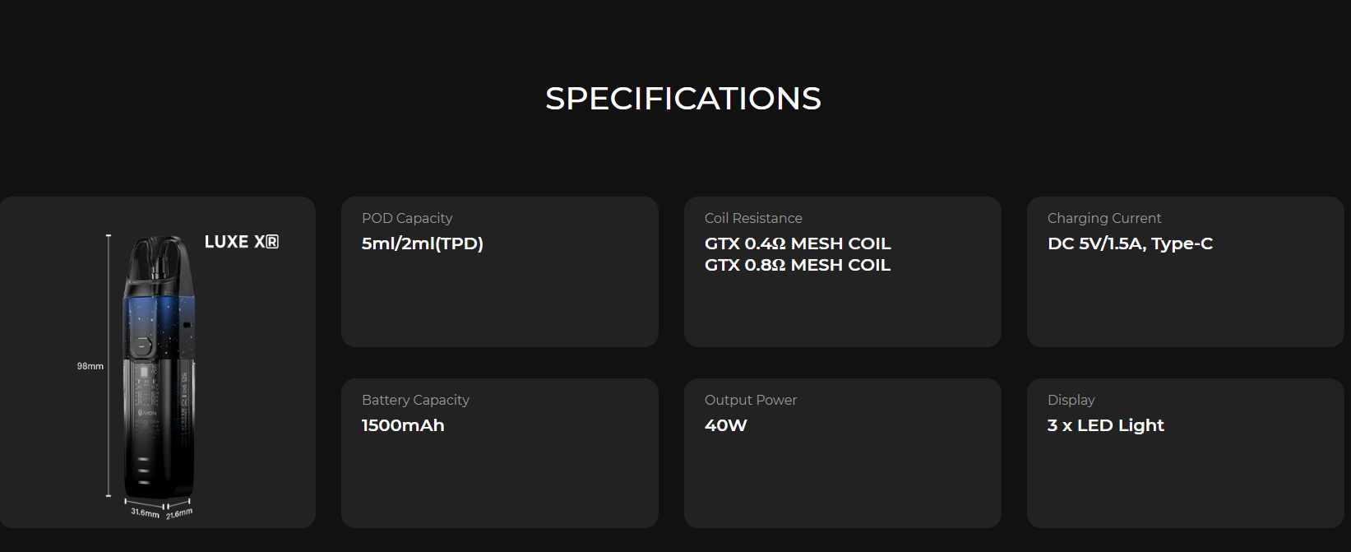
Task: Click the GTX 0.8Ω MESH COIL text
Action: pos(798,265)
